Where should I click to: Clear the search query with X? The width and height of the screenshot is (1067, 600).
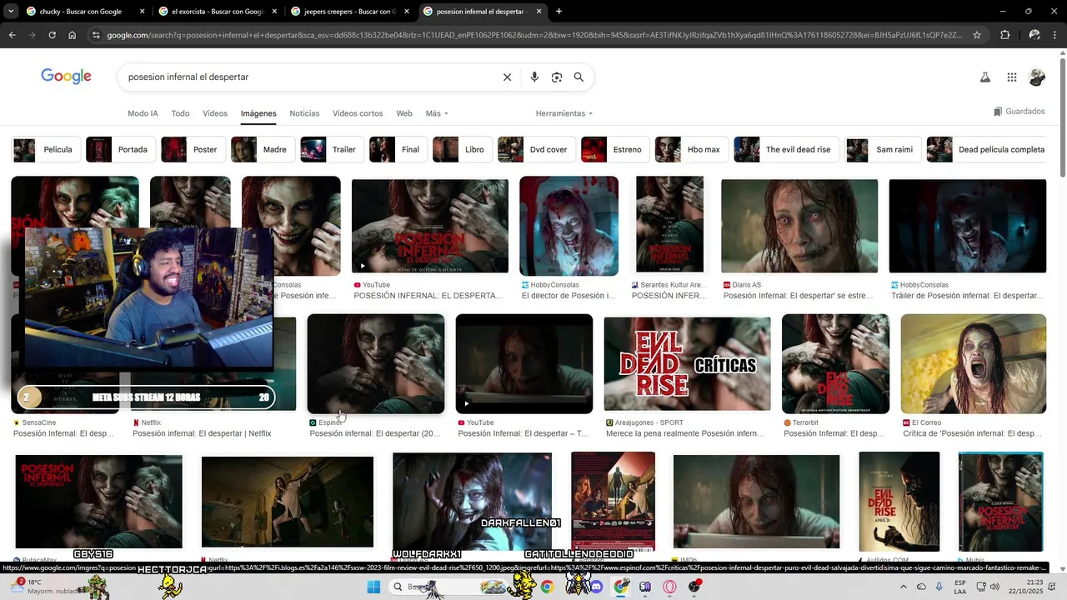coord(507,77)
